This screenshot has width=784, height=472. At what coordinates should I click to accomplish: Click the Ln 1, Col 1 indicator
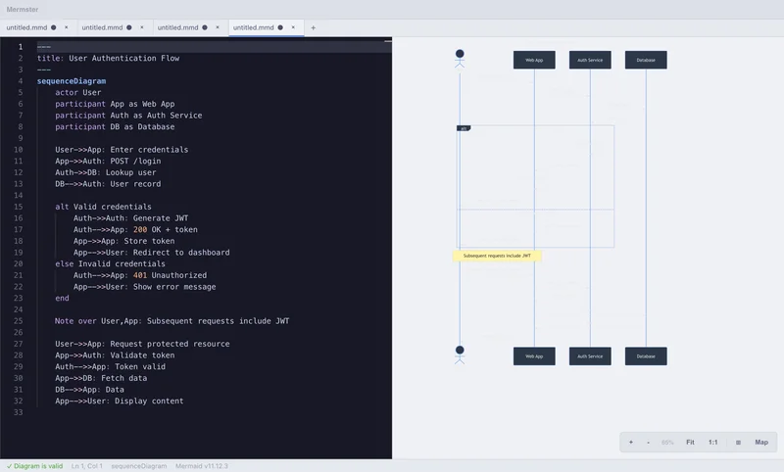tap(86, 466)
